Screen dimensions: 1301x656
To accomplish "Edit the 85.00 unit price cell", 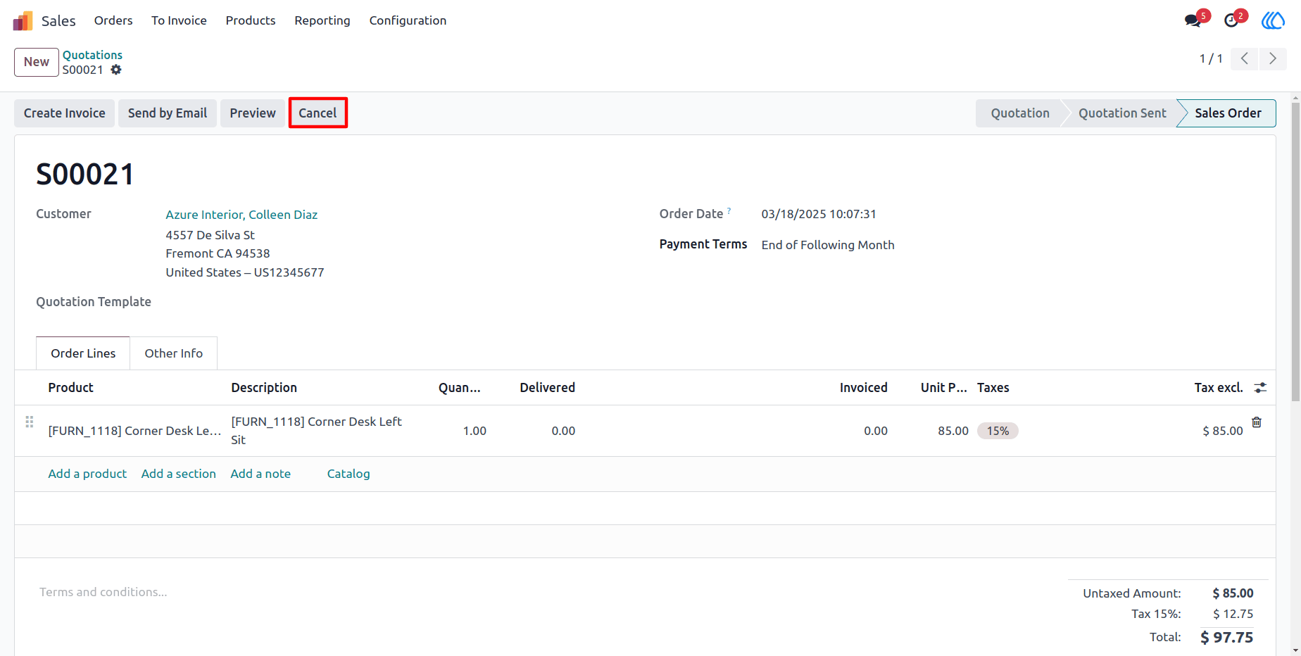I will (x=953, y=431).
